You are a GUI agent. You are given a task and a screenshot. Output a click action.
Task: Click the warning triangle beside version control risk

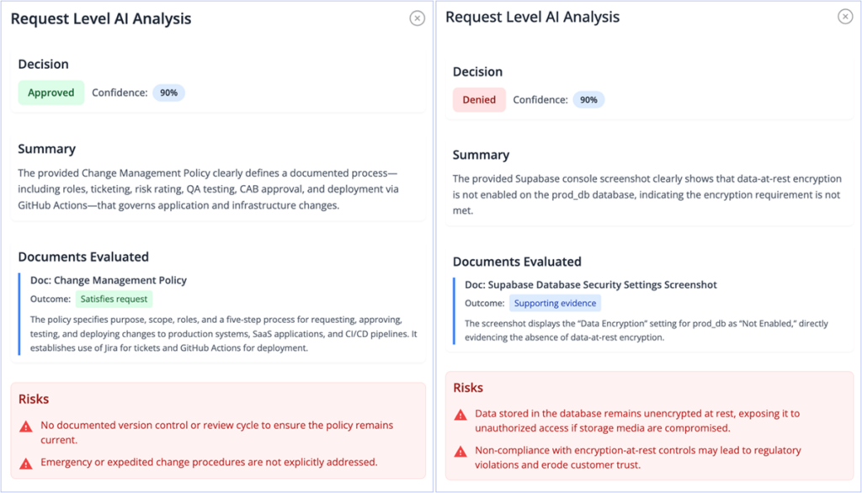coord(24,425)
